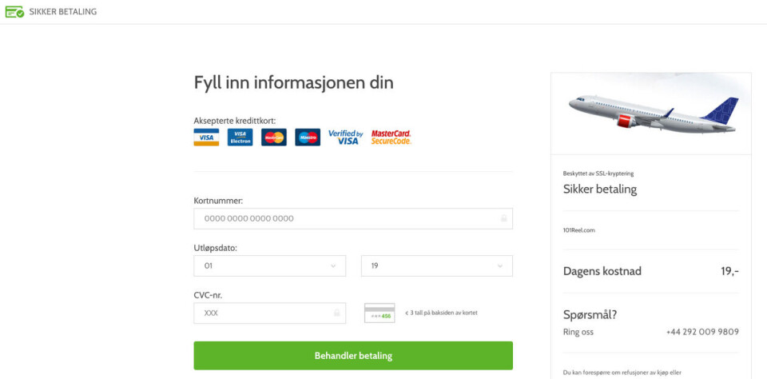This screenshot has height=379, width=767.
Task: Click the lock icon in card number field
Action: (x=503, y=218)
